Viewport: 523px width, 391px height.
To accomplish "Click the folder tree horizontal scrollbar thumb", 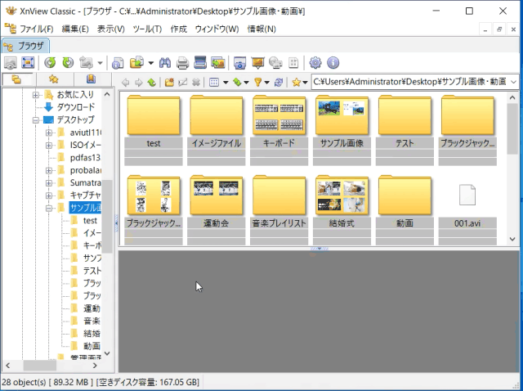I will [40, 366].
